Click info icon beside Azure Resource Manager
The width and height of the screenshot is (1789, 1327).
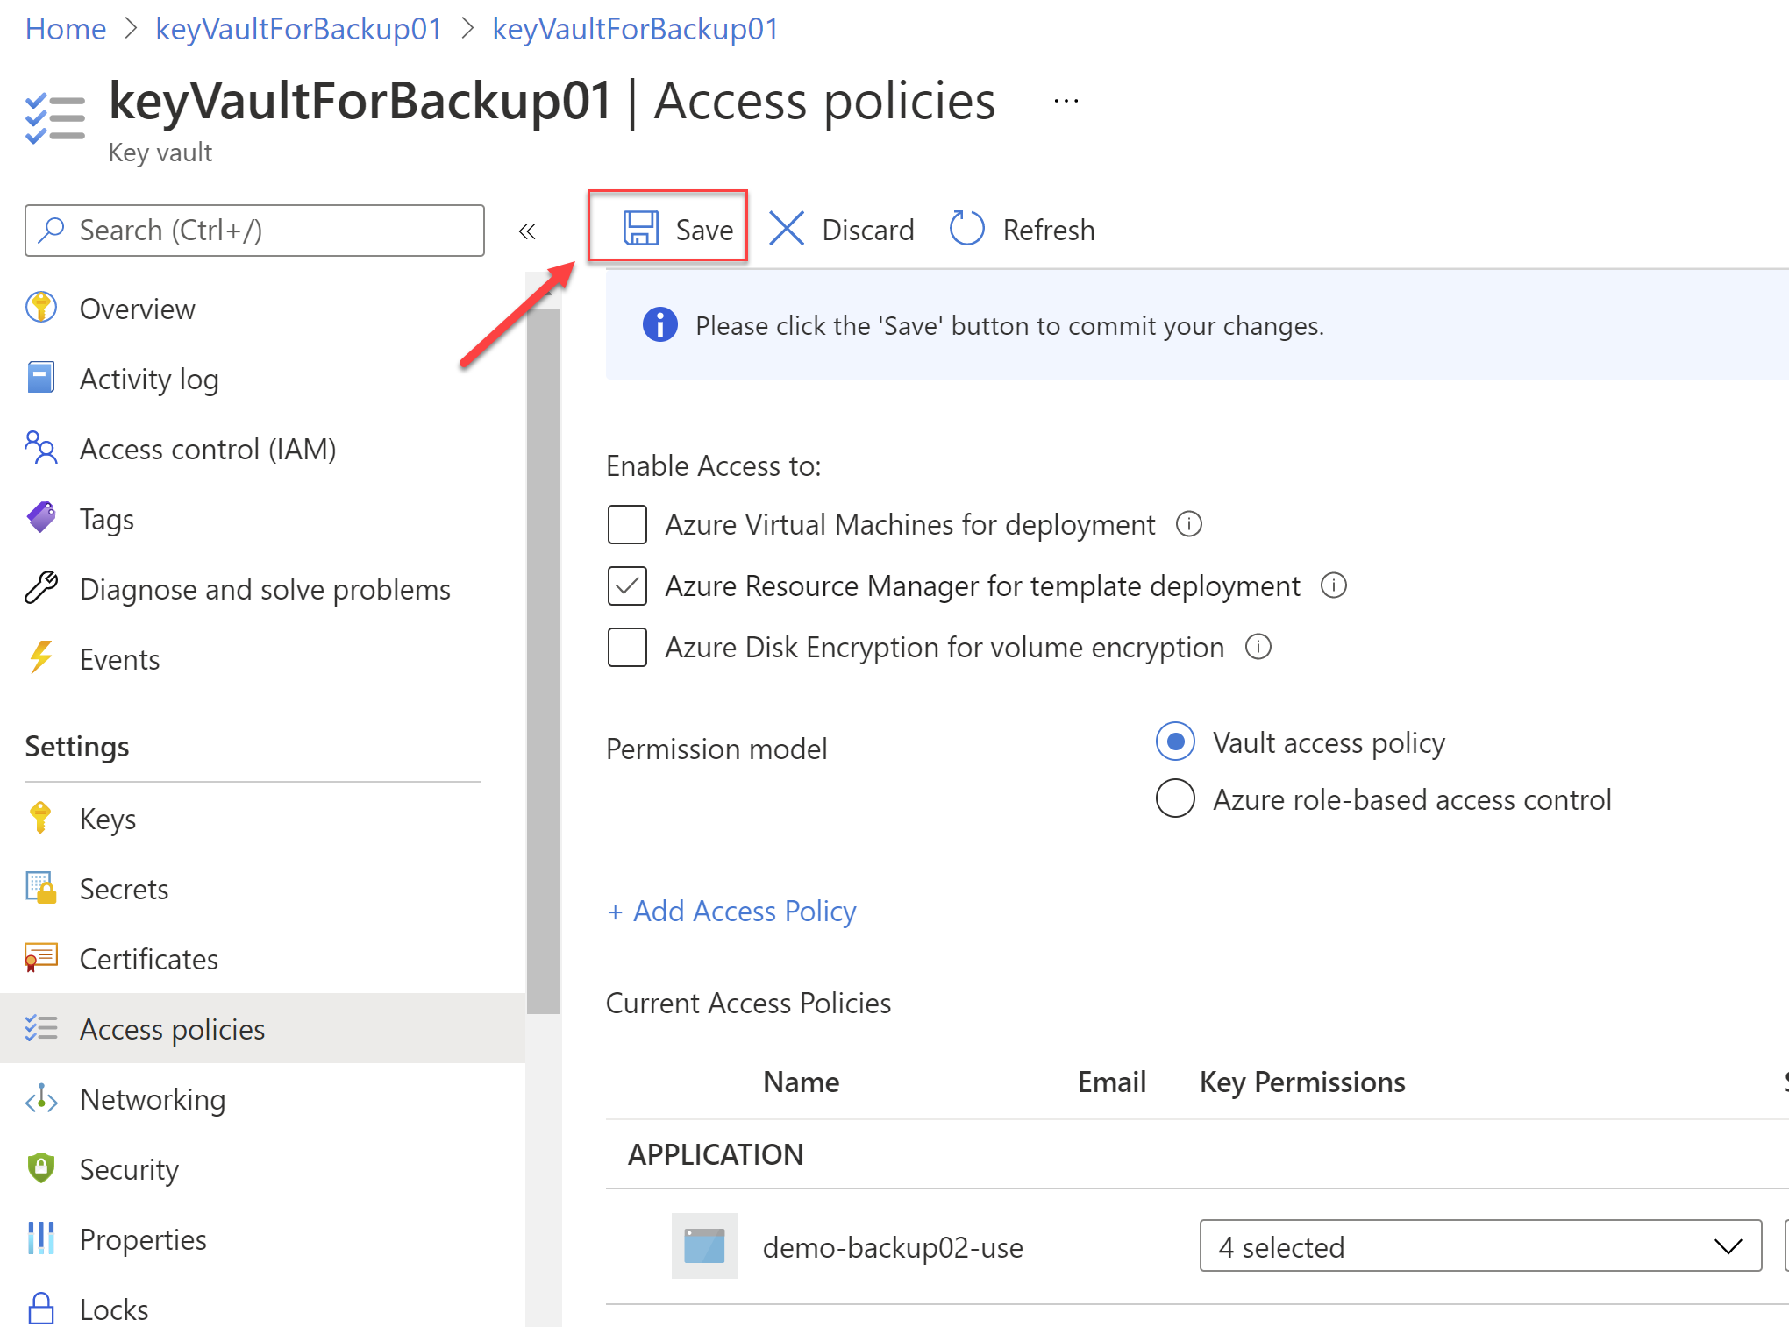(1333, 585)
